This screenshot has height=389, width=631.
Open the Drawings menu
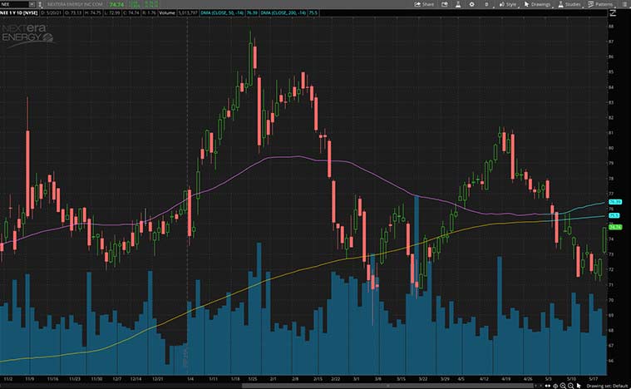tap(540, 4)
